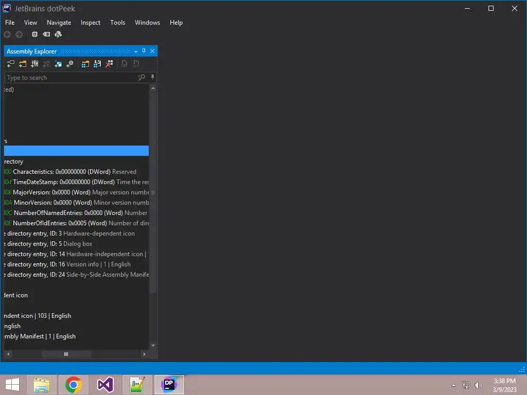
Task: Select the 'Manifest | 1 | English' row
Action: pyautogui.click(x=76, y=336)
